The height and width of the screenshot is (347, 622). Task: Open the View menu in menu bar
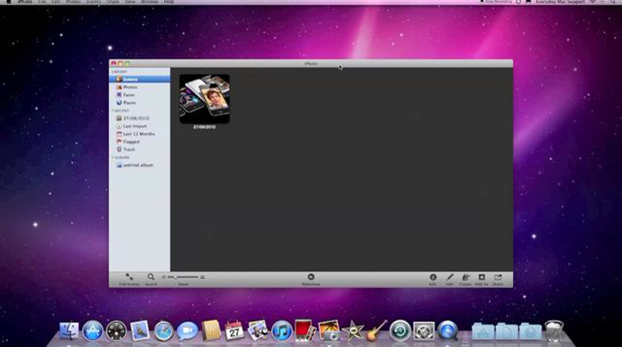(x=130, y=2)
